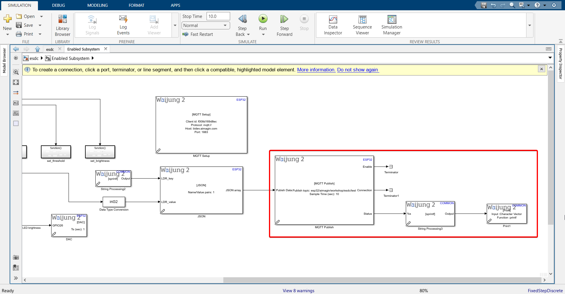Viewport: 565px width, 294px height.
Task: Go up to parent with up arrow
Action: pyautogui.click(x=37, y=49)
